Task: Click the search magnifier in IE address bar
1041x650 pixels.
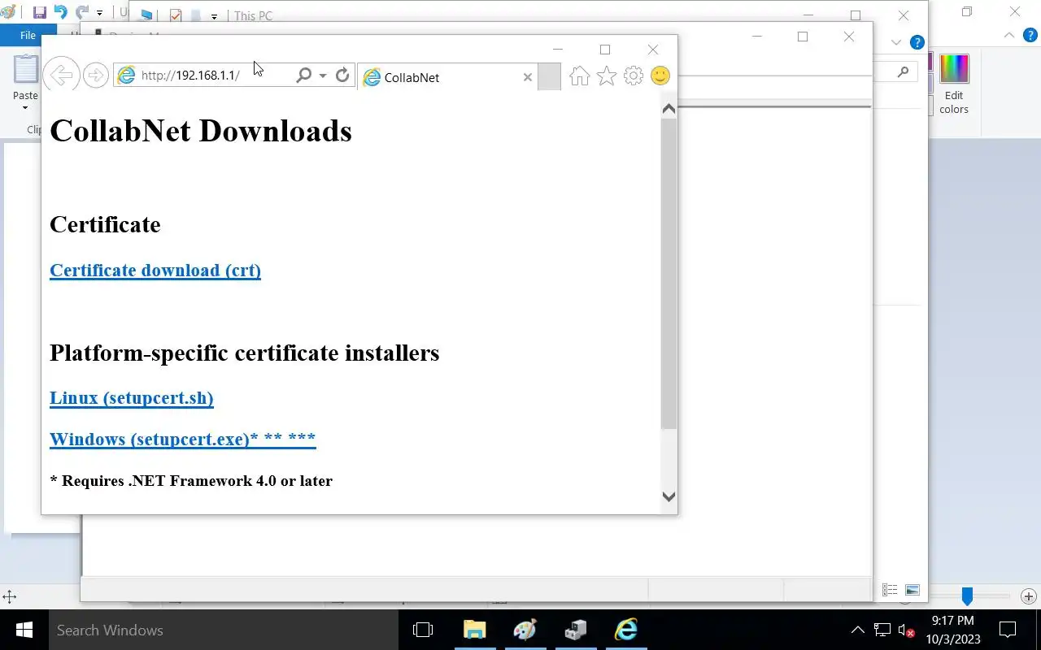Action: click(x=303, y=76)
